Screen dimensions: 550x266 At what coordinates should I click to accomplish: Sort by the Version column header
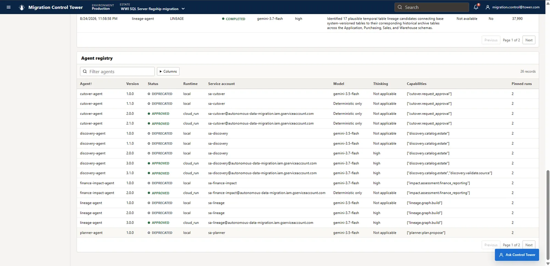click(x=132, y=84)
